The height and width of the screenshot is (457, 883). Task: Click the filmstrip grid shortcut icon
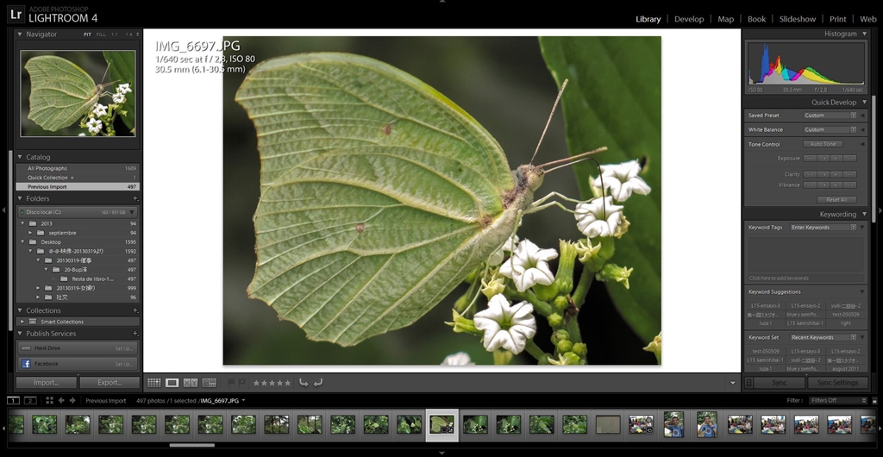(49, 400)
